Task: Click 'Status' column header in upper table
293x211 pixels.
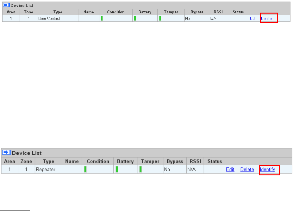Action: [x=238, y=12]
